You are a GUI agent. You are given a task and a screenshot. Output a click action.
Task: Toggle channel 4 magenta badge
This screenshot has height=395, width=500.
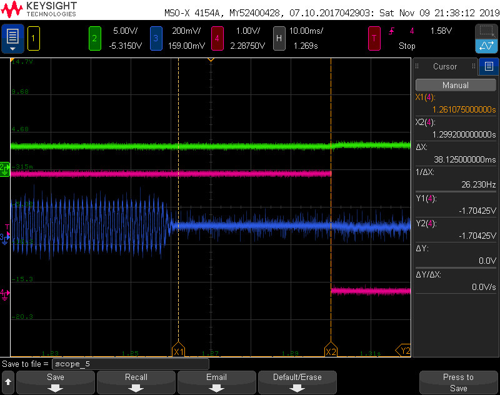pyautogui.click(x=217, y=38)
